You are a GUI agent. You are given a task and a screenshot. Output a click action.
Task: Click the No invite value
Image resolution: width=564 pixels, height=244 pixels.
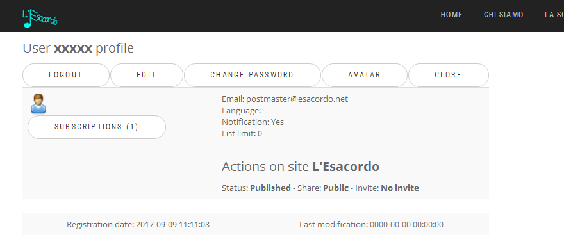(x=400, y=188)
